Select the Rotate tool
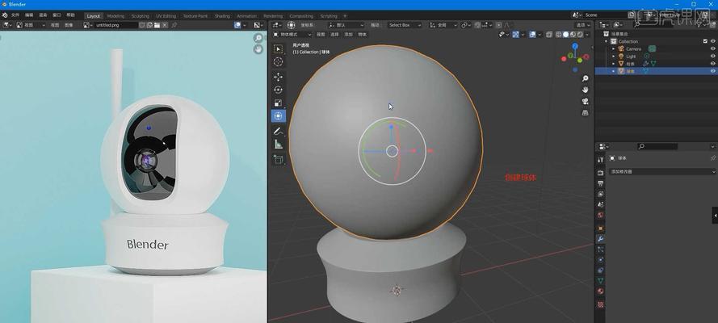Image resolution: width=718 pixels, height=323 pixels. point(278,90)
